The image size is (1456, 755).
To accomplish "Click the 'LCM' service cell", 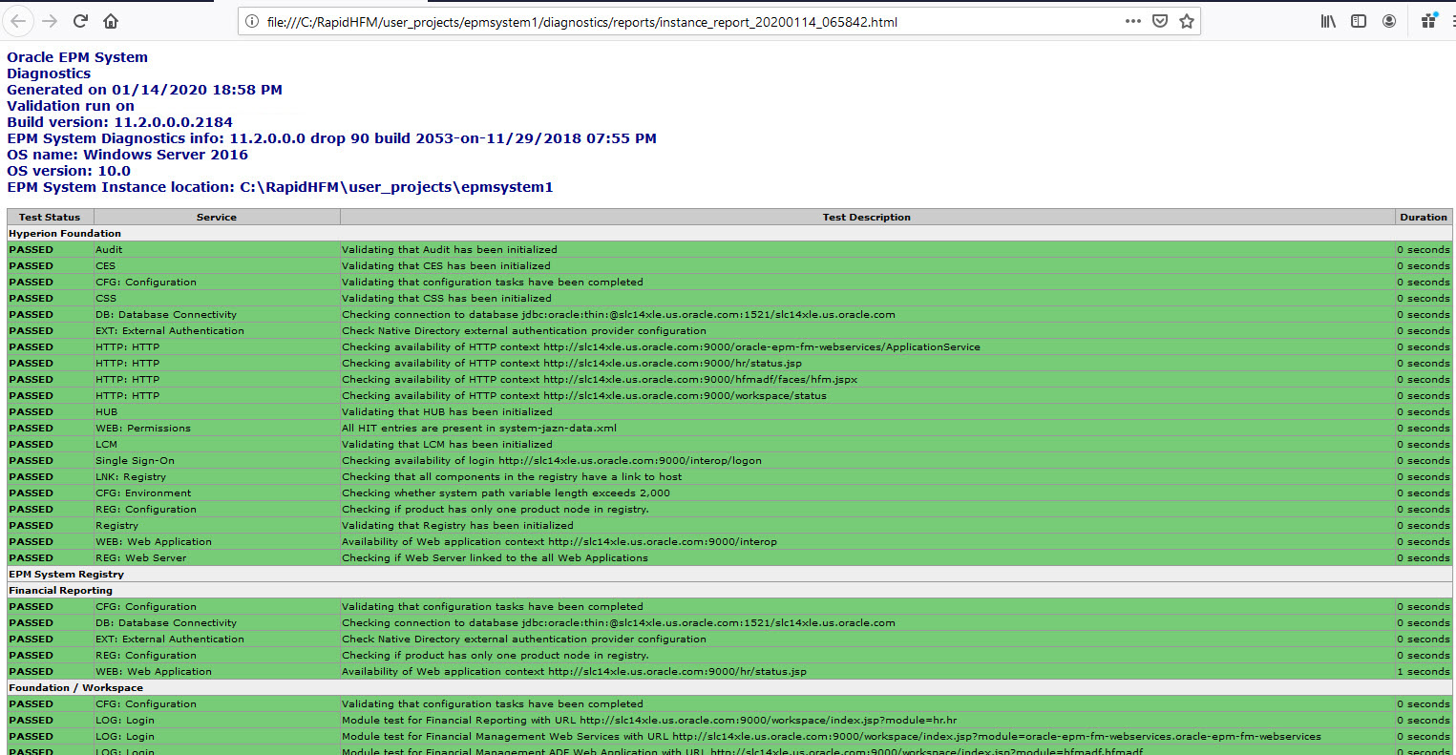I will (217, 444).
